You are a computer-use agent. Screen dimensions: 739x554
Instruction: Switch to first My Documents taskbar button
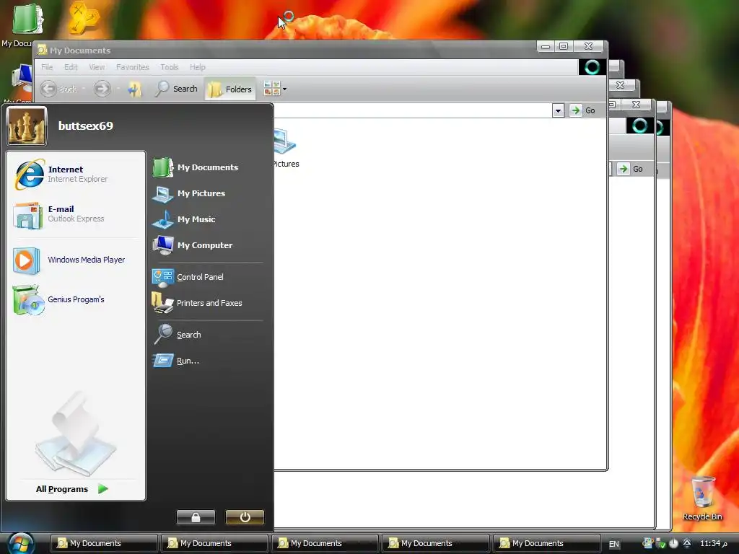[104, 543]
